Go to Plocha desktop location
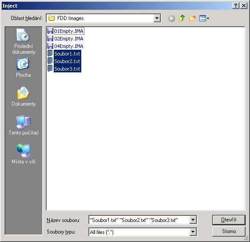The image size is (250, 242). tap(24, 67)
